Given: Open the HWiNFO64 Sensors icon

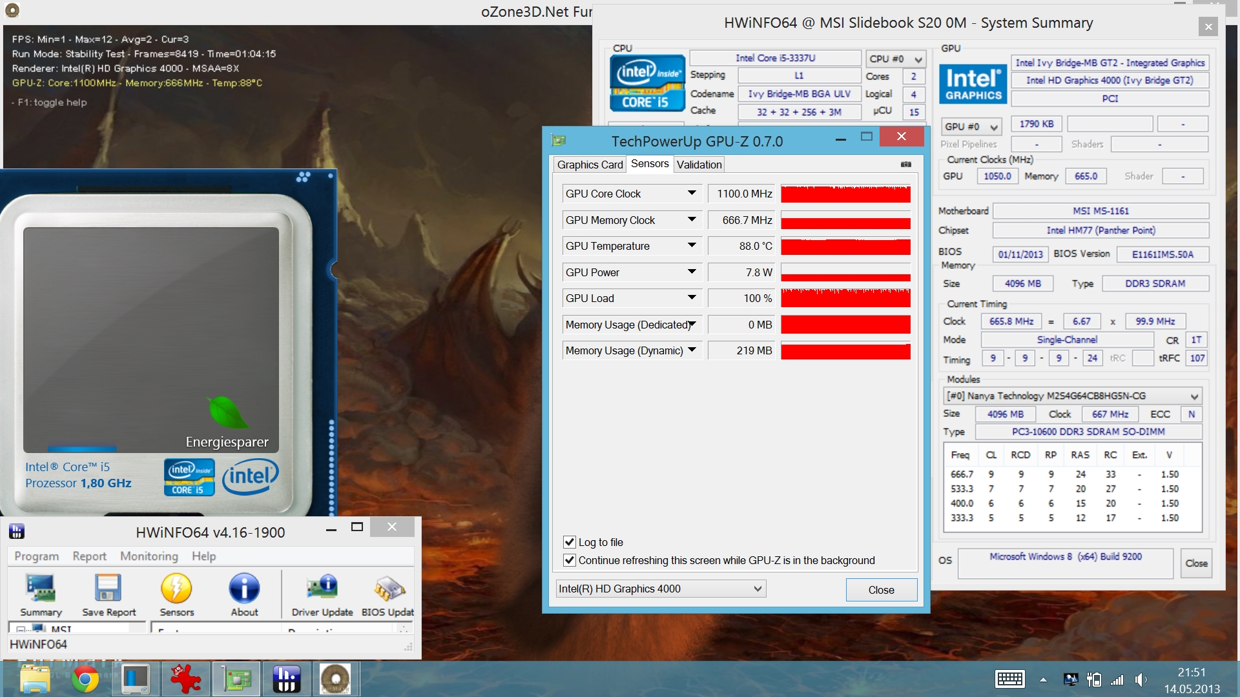Looking at the screenshot, I should 176,595.
